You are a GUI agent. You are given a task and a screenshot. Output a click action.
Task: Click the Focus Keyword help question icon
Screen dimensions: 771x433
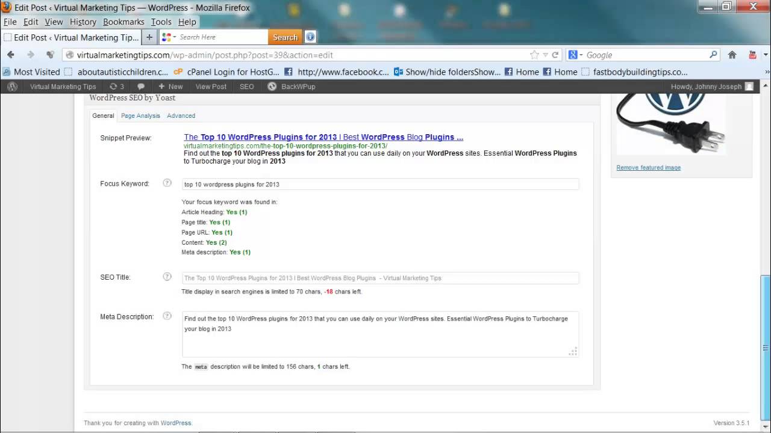click(x=167, y=183)
